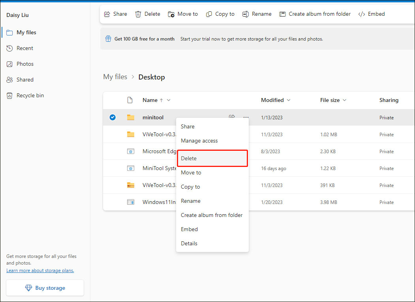The height and width of the screenshot is (302, 415).
Task: Click the Daisy Liu account name
Action: click(17, 15)
